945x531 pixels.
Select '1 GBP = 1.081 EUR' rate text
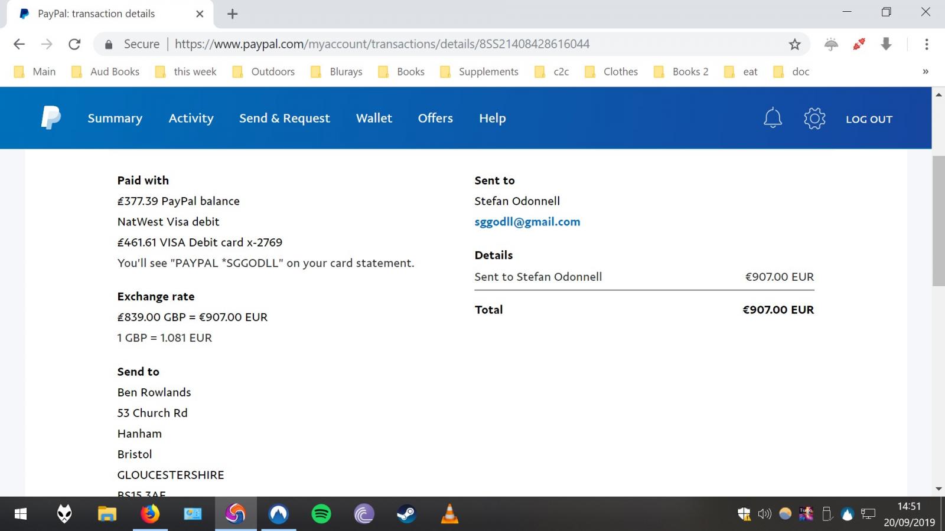click(x=165, y=338)
